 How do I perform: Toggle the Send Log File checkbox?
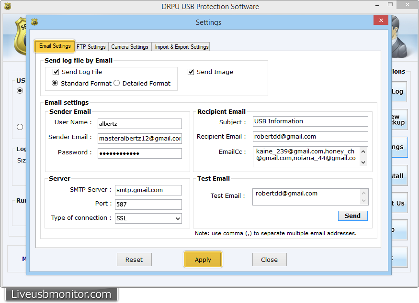coord(56,72)
